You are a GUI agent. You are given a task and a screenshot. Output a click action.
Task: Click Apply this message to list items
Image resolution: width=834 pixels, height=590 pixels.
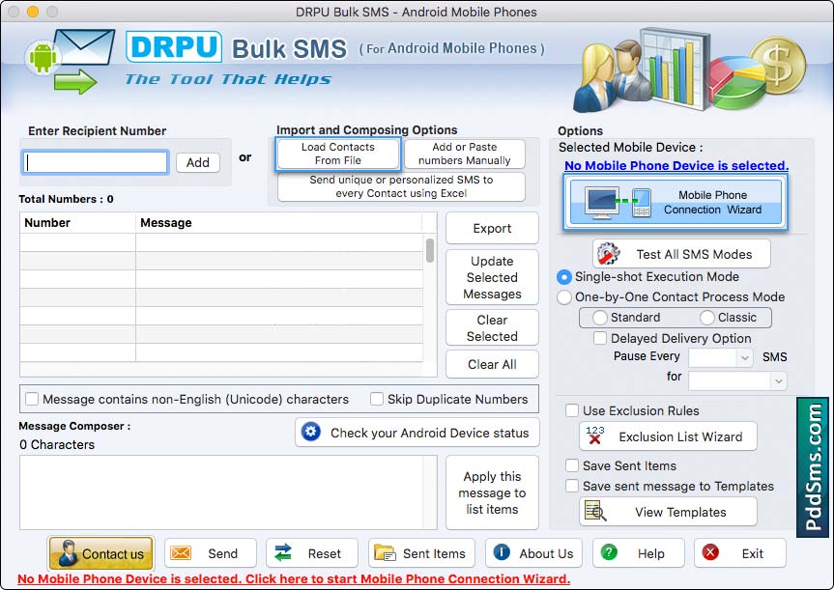pyautogui.click(x=492, y=492)
